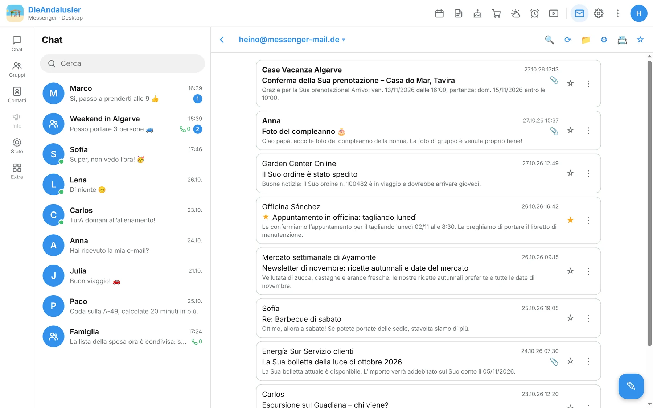Unstar the Officina Sánchez email
653x408 pixels.
pos(570,220)
